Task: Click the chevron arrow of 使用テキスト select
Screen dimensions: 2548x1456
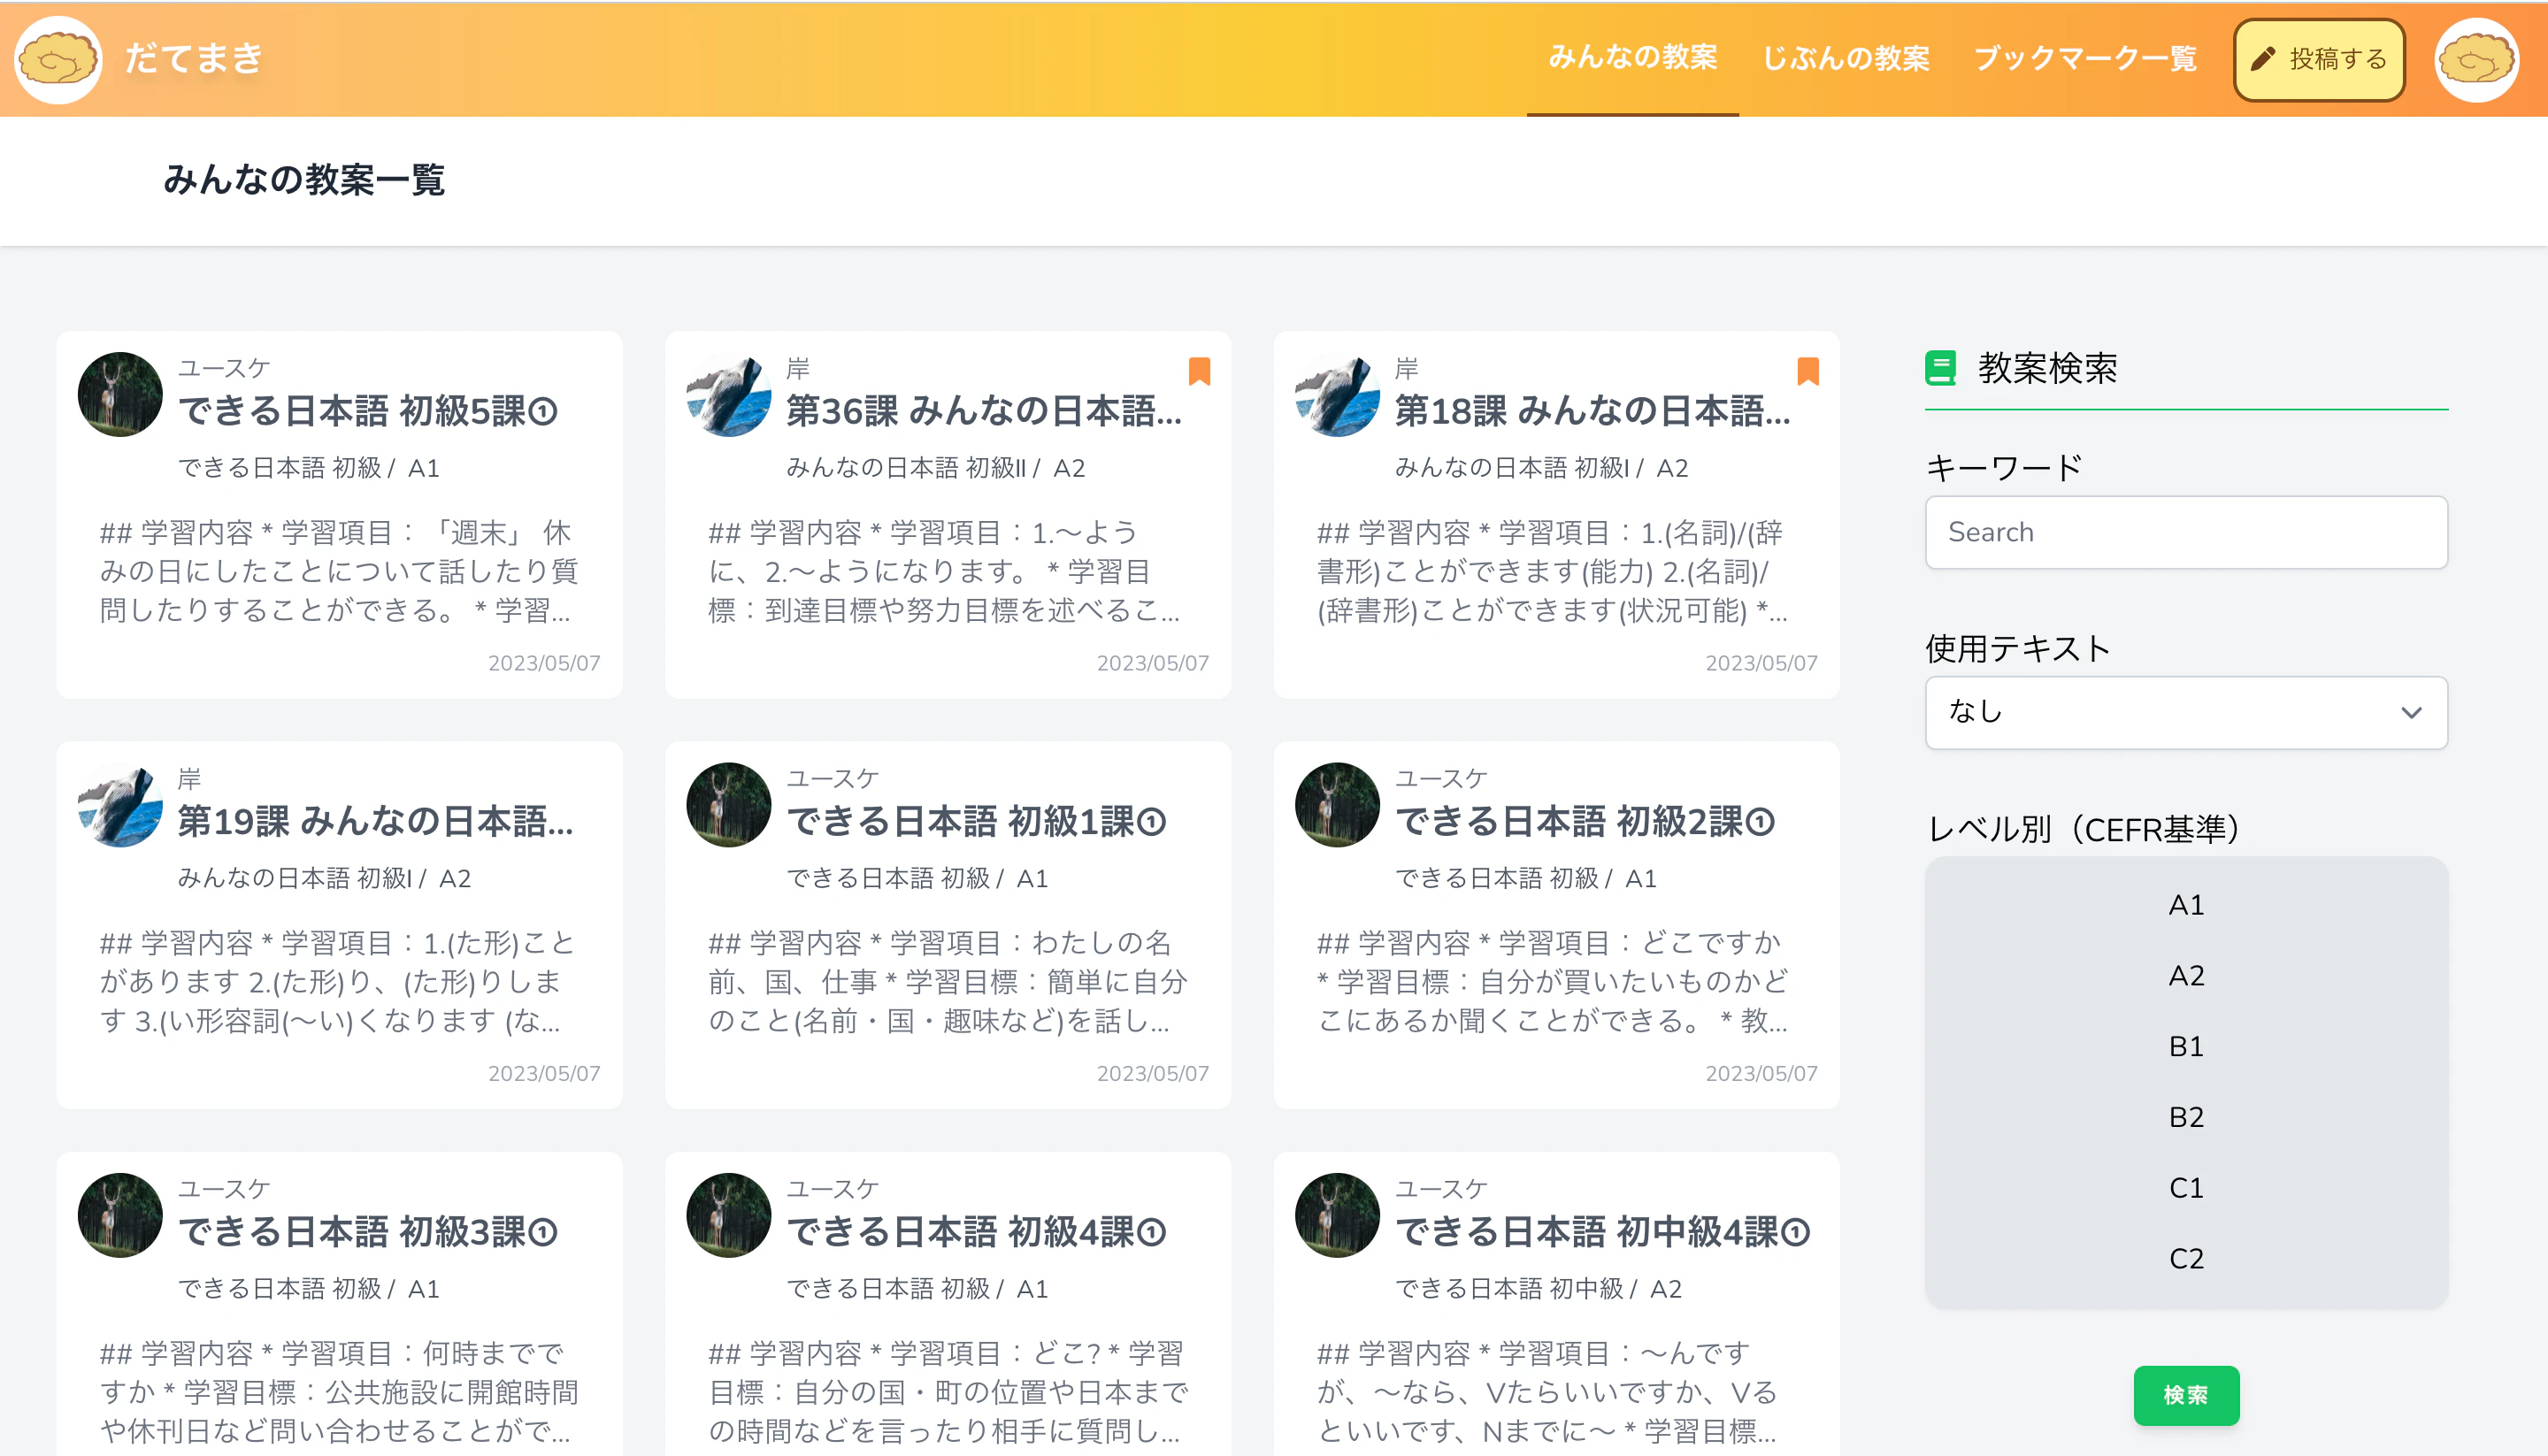Action: 2411,712
